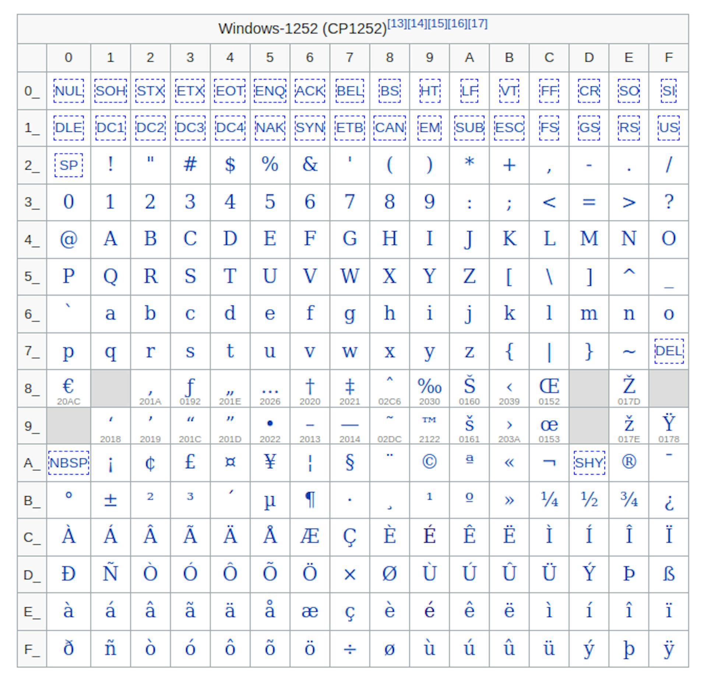Click the inverted question mark ¿
Screen dimensions: 707x675
pos(669,502)
